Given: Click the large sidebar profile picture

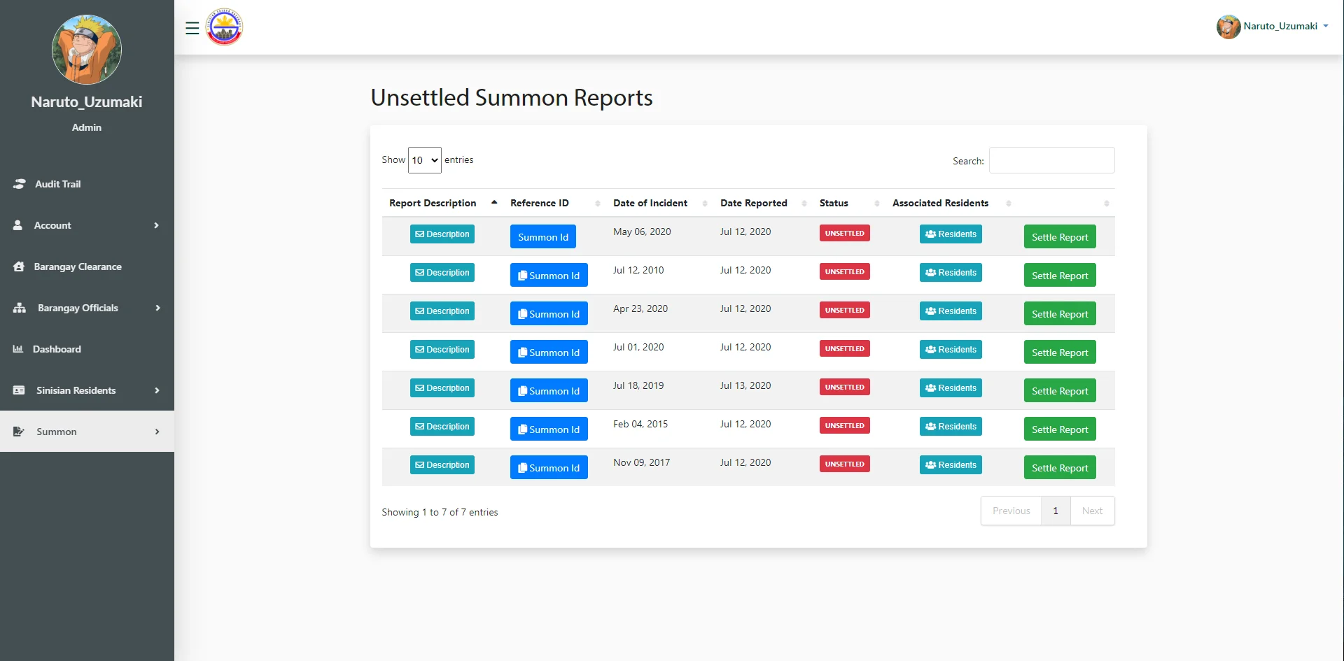Looking at the screenshot, I should 87,50.
